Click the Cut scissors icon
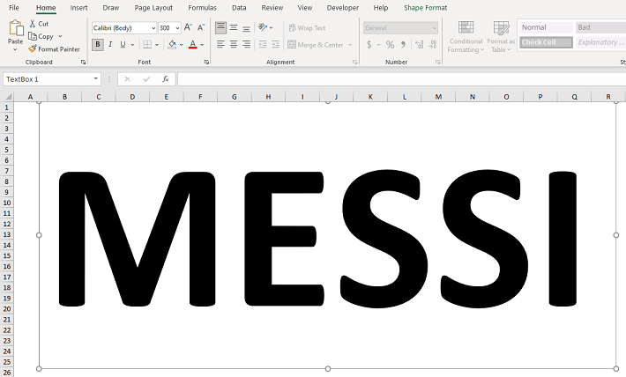 click(33, 24)
